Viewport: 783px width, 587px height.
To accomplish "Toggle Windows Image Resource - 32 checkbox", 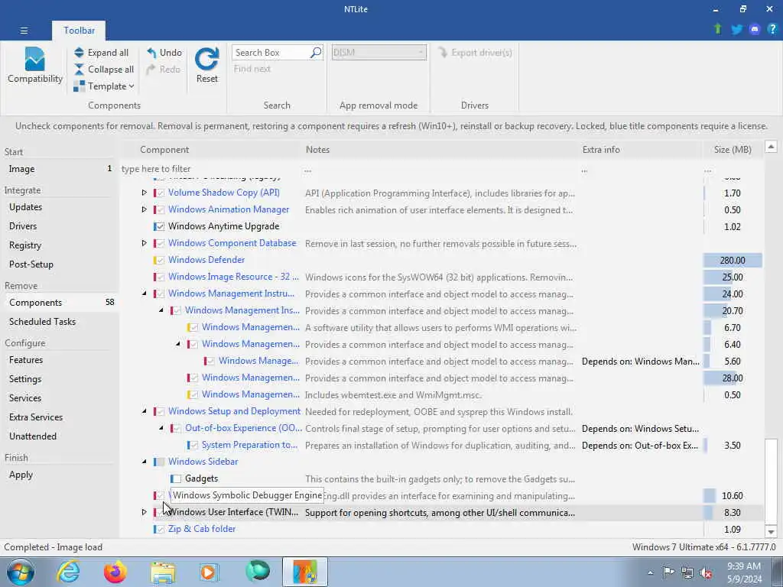I will (x=160, y=277).
